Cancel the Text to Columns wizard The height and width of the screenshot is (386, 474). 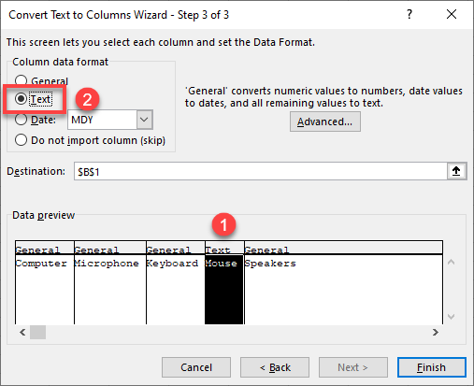[x=196, y=367]
